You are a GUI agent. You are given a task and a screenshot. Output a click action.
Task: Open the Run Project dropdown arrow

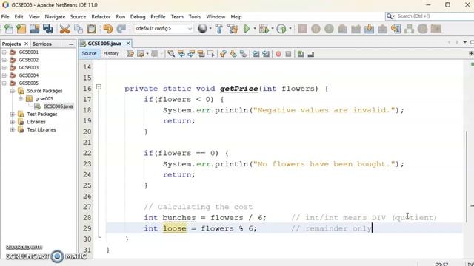pyautogui.click(x=255, y=29)
